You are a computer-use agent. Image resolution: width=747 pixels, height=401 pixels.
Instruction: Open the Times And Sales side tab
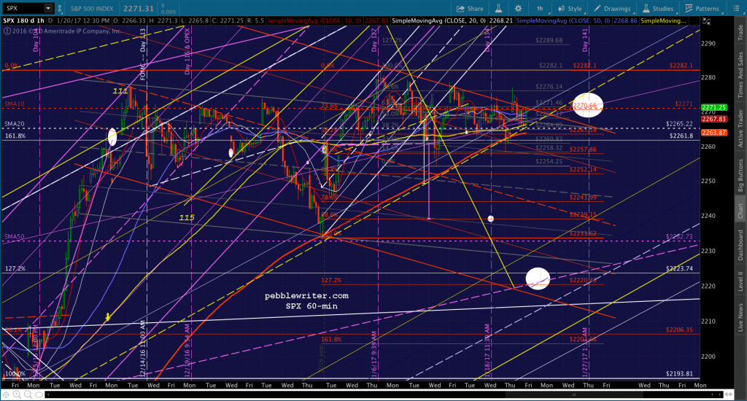[x=740, y=74]
